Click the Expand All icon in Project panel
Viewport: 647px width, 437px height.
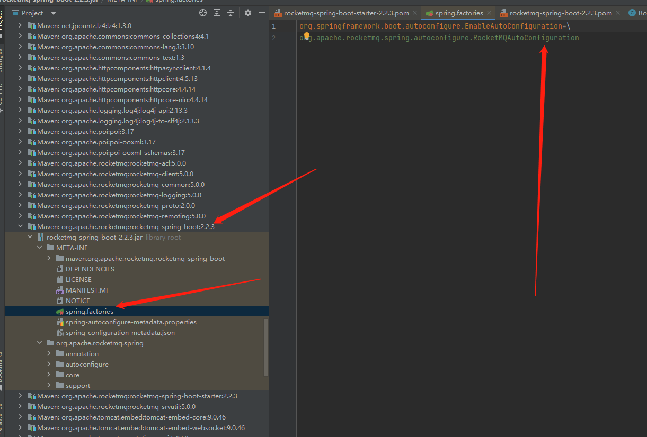tap(217, 13)
